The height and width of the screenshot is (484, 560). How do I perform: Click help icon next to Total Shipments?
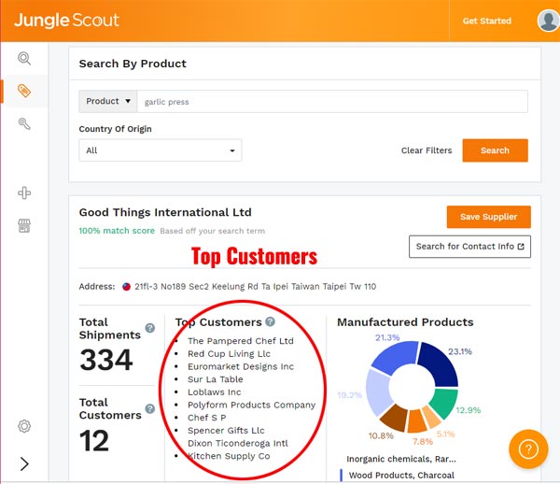coord(150,328)
